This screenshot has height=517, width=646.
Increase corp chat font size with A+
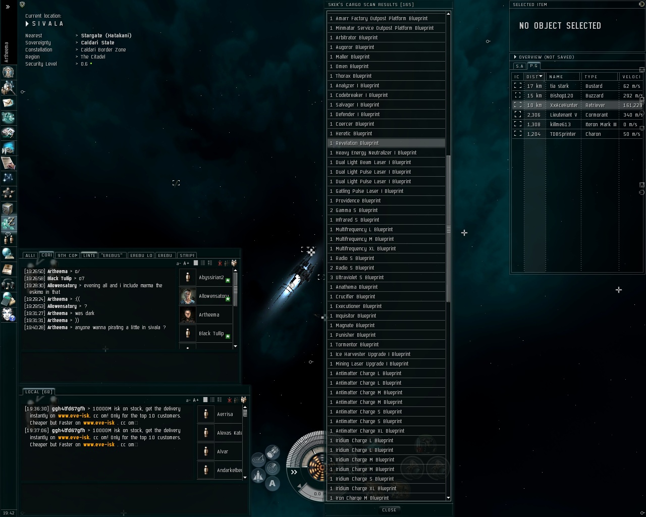tap(186, 264)
